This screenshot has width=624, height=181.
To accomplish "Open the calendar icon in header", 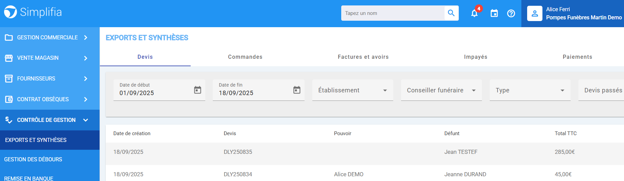I will [x=494, y=14].
